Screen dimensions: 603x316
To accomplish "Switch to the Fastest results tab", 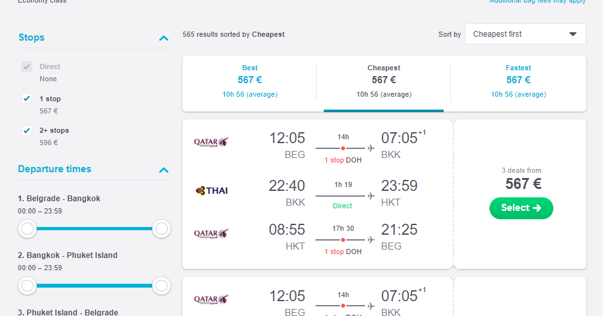I will (x=518, y=81).
